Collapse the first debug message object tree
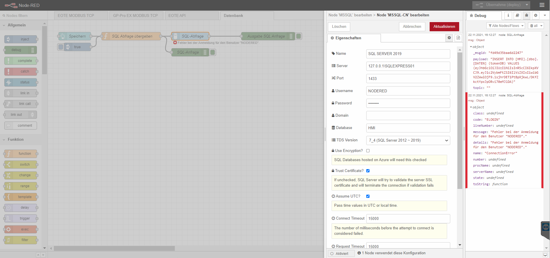 [471, 47]
